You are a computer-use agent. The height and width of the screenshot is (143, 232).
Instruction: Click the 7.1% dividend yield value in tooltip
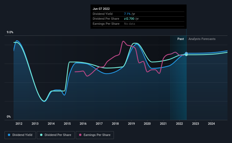127,14
